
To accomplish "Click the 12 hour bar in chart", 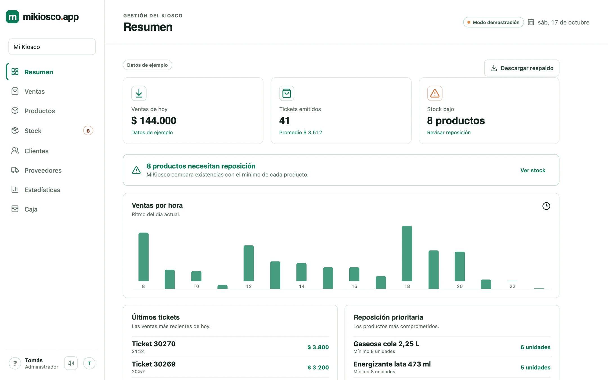I will (x=249, y=263).
